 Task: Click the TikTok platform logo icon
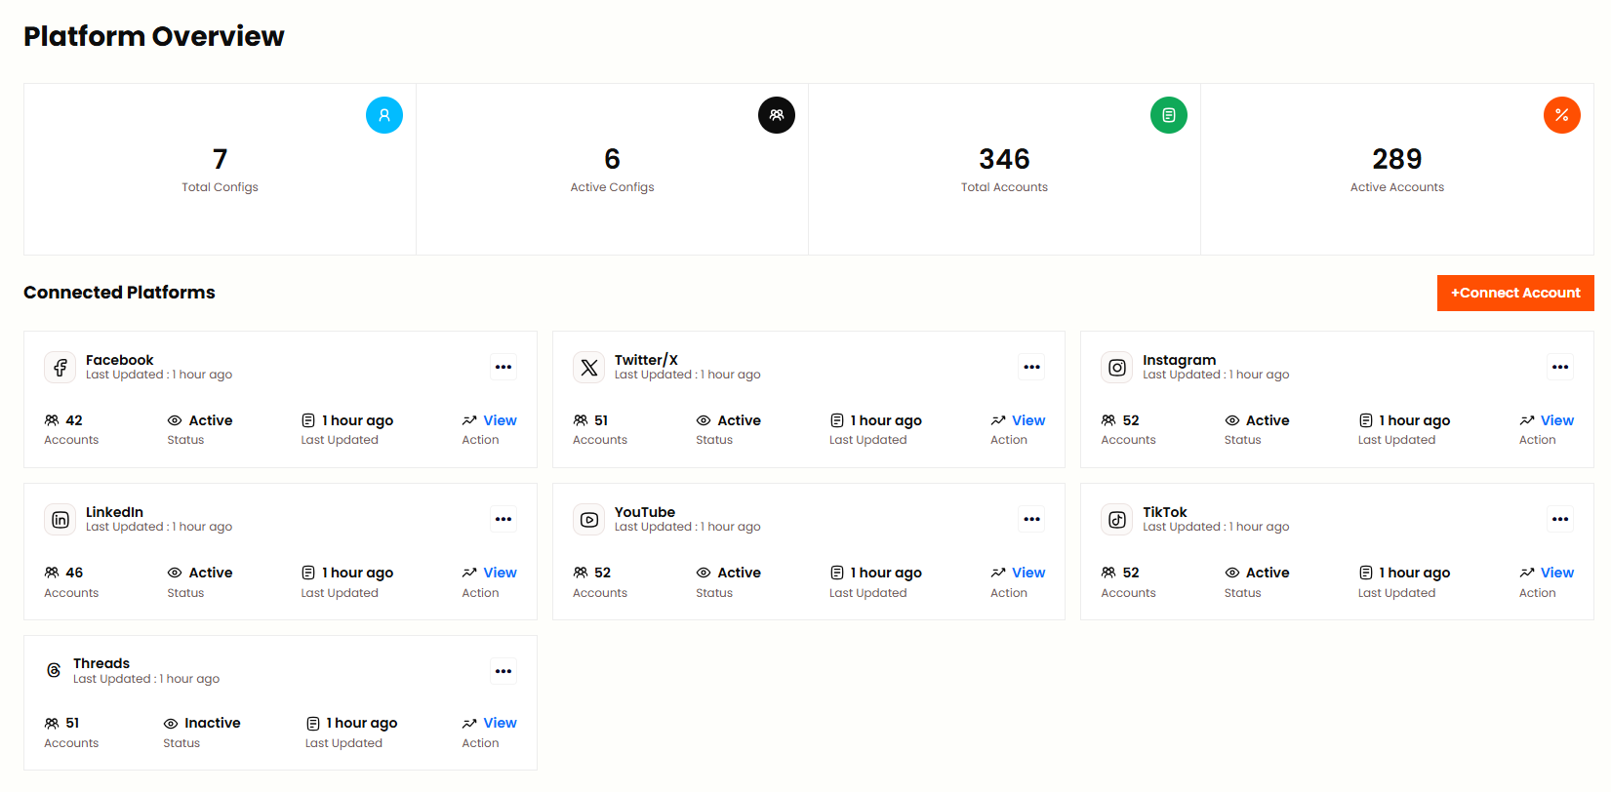pos(1117,520)
